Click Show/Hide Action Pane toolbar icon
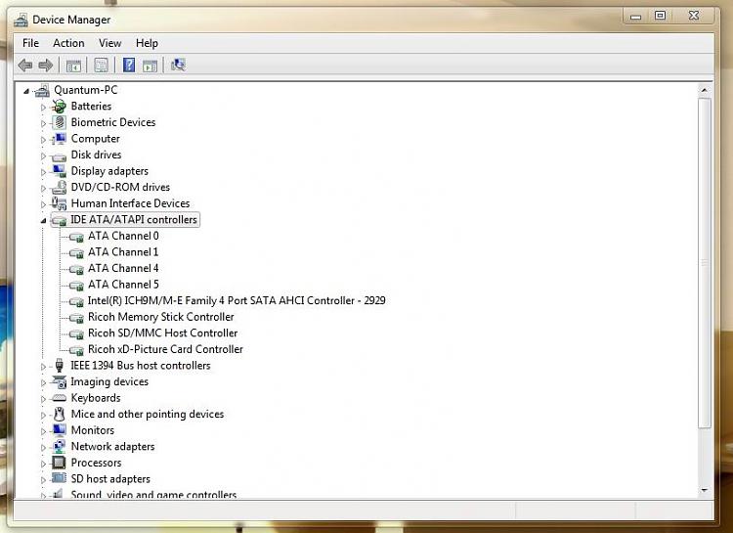 [x=150, y=66]
